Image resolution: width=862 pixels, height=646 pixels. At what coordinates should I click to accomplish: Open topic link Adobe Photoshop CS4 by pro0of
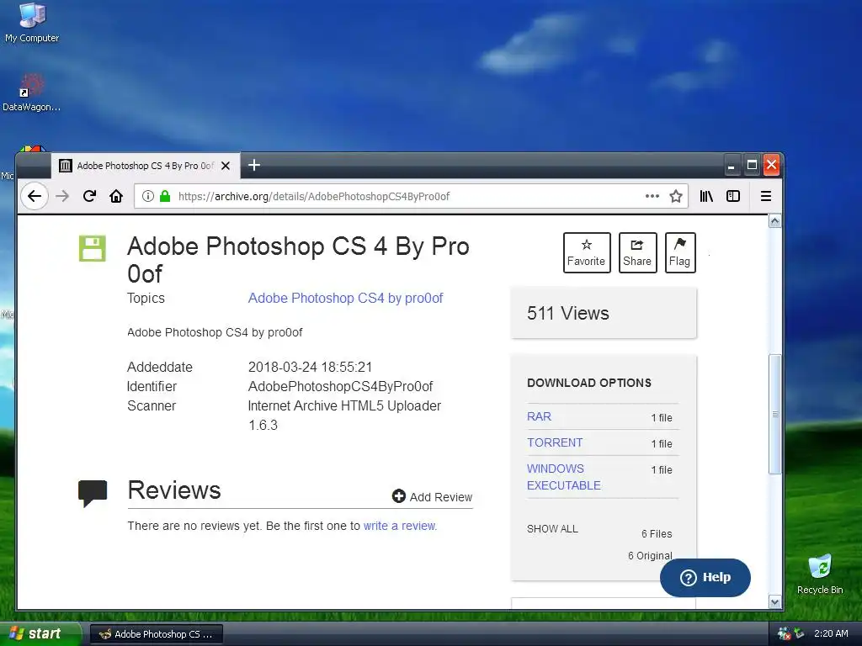(345, 299)
